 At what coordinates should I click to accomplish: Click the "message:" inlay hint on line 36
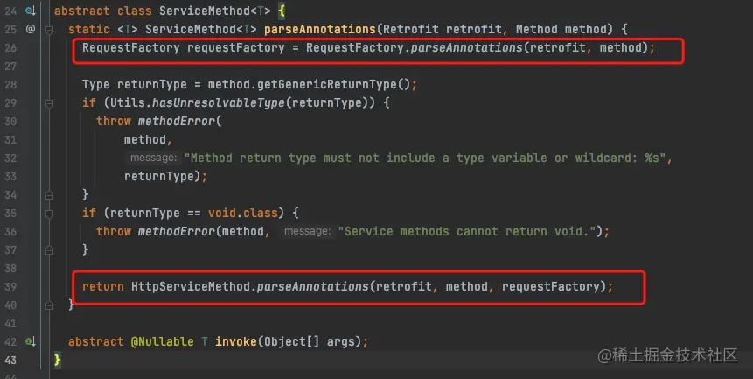point(307,231)
